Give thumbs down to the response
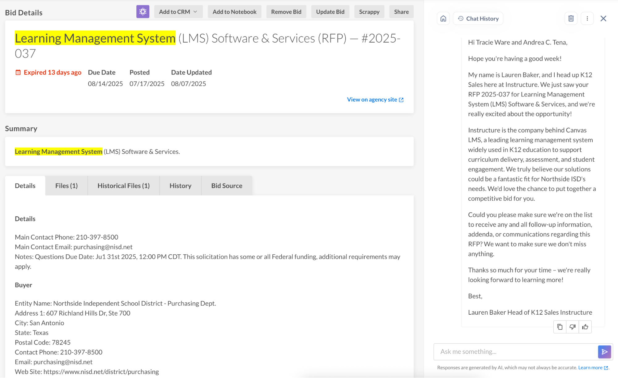The height and width of the screenshot is (378, 618). click(x=572, y=327)
